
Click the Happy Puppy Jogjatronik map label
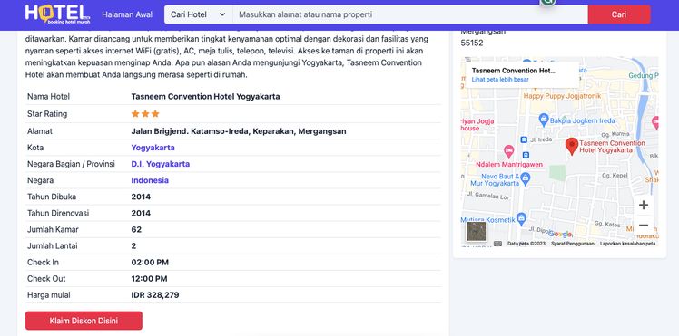[x=562, y=96]
